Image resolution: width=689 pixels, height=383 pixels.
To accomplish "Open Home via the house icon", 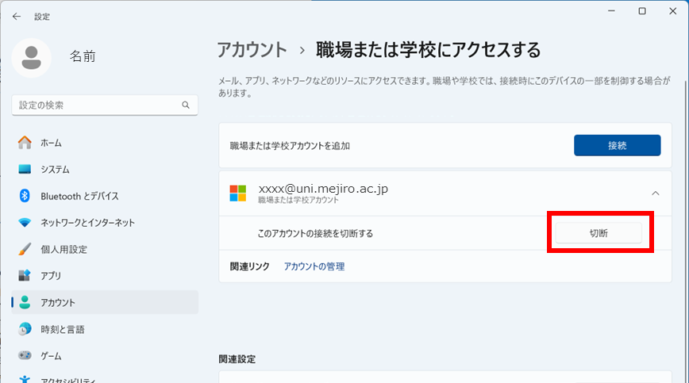I will tap(25, 143).
